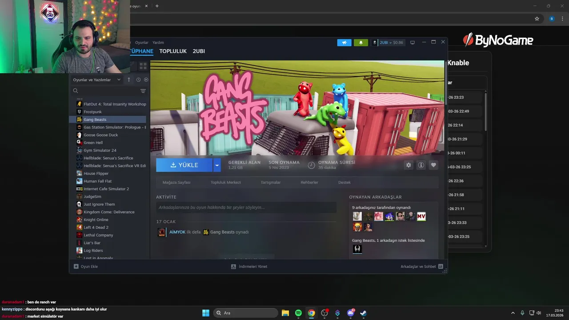This screenshot has width=569, height=320.
Task: Open the Yardım menu
Action: click(158, 43)
